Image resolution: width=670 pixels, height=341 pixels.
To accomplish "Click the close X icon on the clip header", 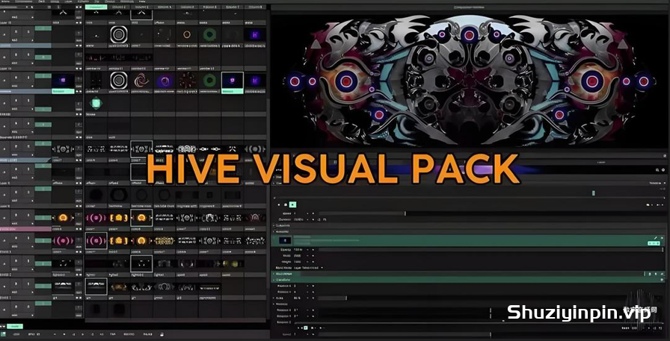I will (662, 238).
